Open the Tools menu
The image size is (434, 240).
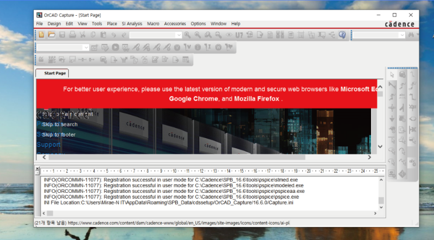pyautogui.click(x=97, y=24)
